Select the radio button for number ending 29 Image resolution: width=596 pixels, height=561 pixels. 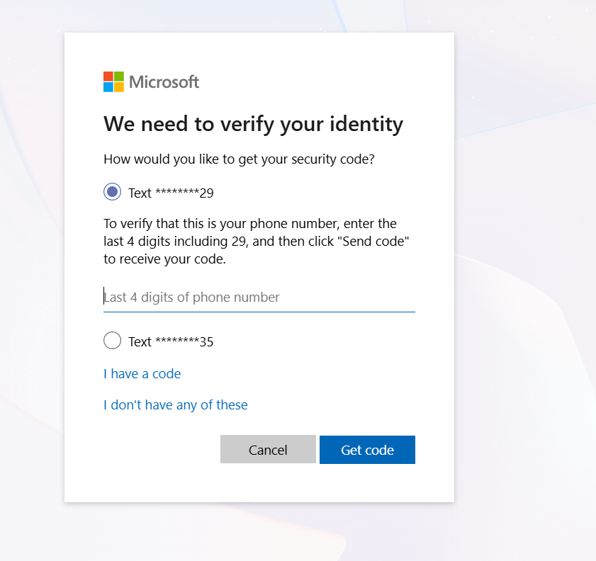coord(112,192)
